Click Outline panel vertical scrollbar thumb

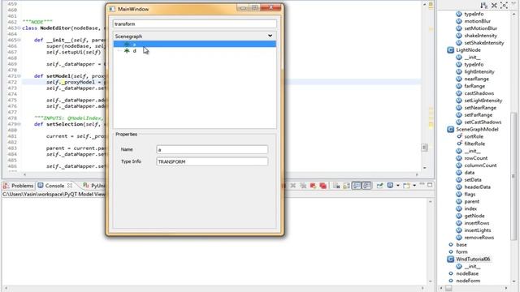click(513, 175)
